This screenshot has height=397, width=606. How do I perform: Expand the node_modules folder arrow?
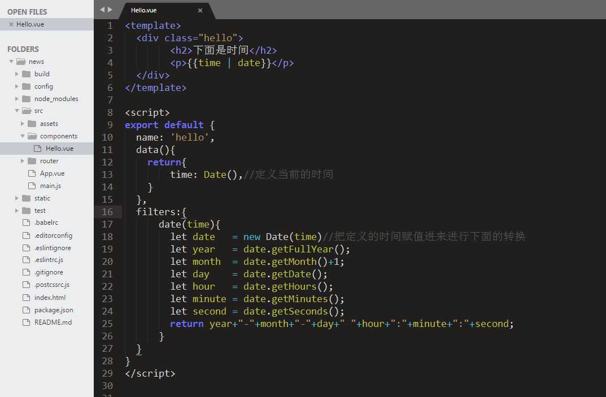16,99
